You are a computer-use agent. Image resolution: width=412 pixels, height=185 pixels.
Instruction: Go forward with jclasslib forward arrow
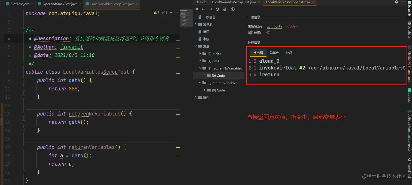click(210, 9)
